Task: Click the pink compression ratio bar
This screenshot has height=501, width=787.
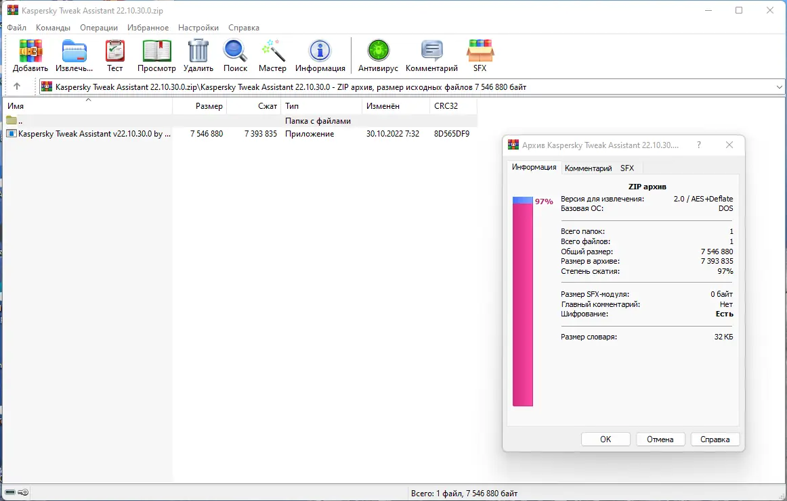Action: click(x=522, y=305)
